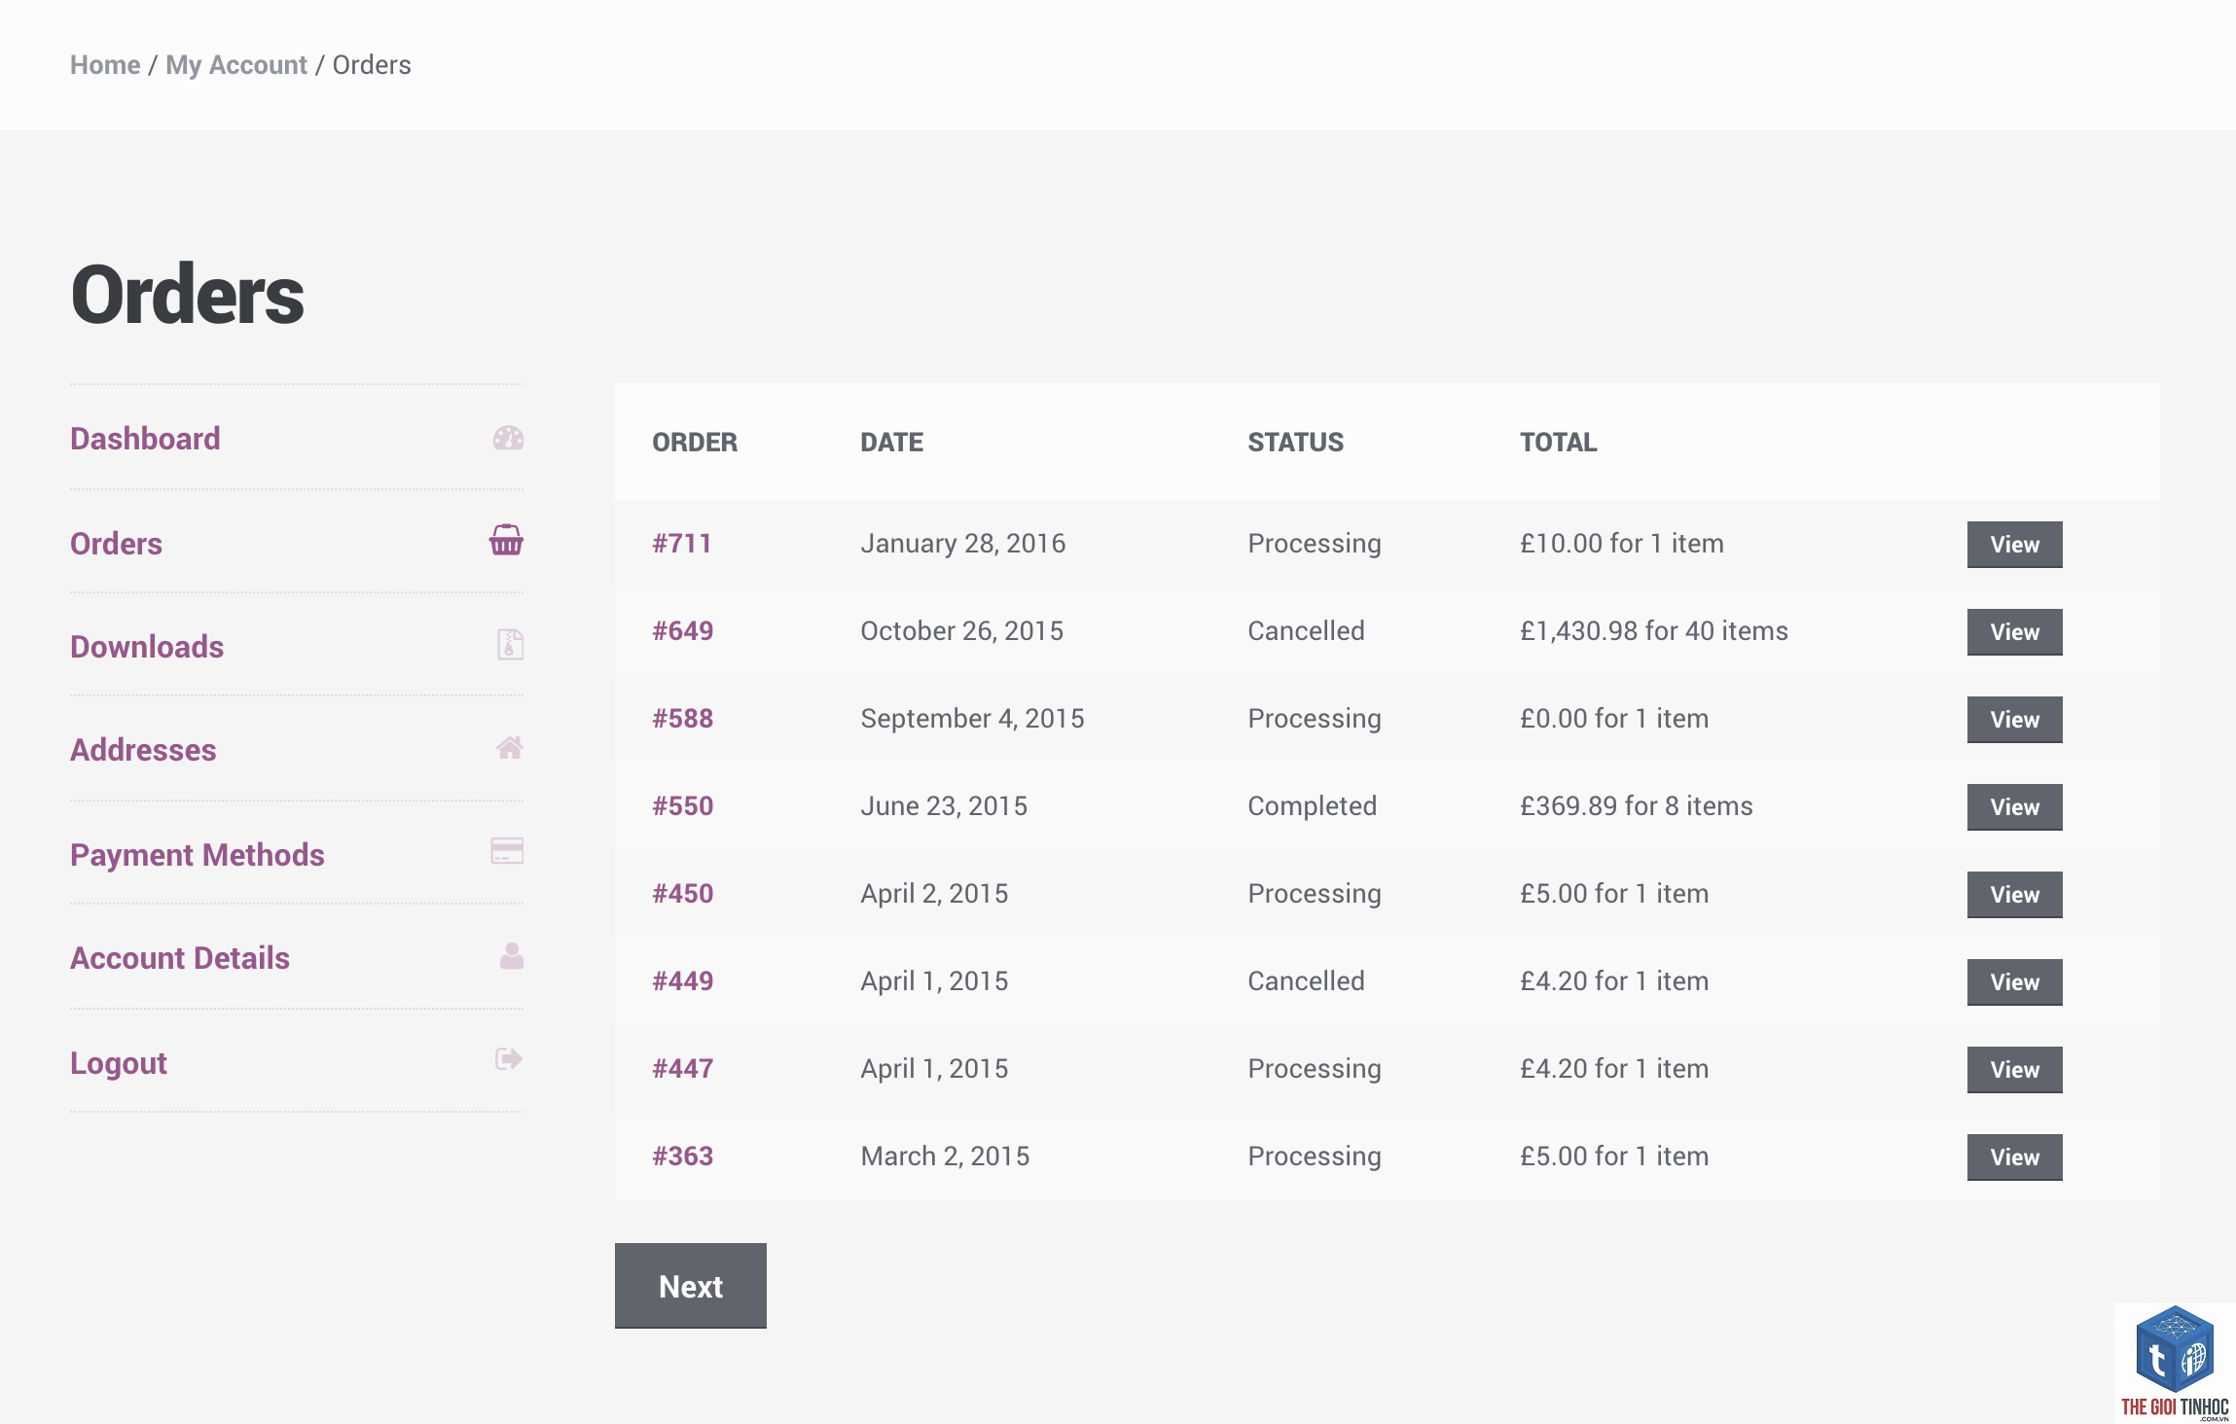Click the date March 2, 2015

[x=945, y=1157]
